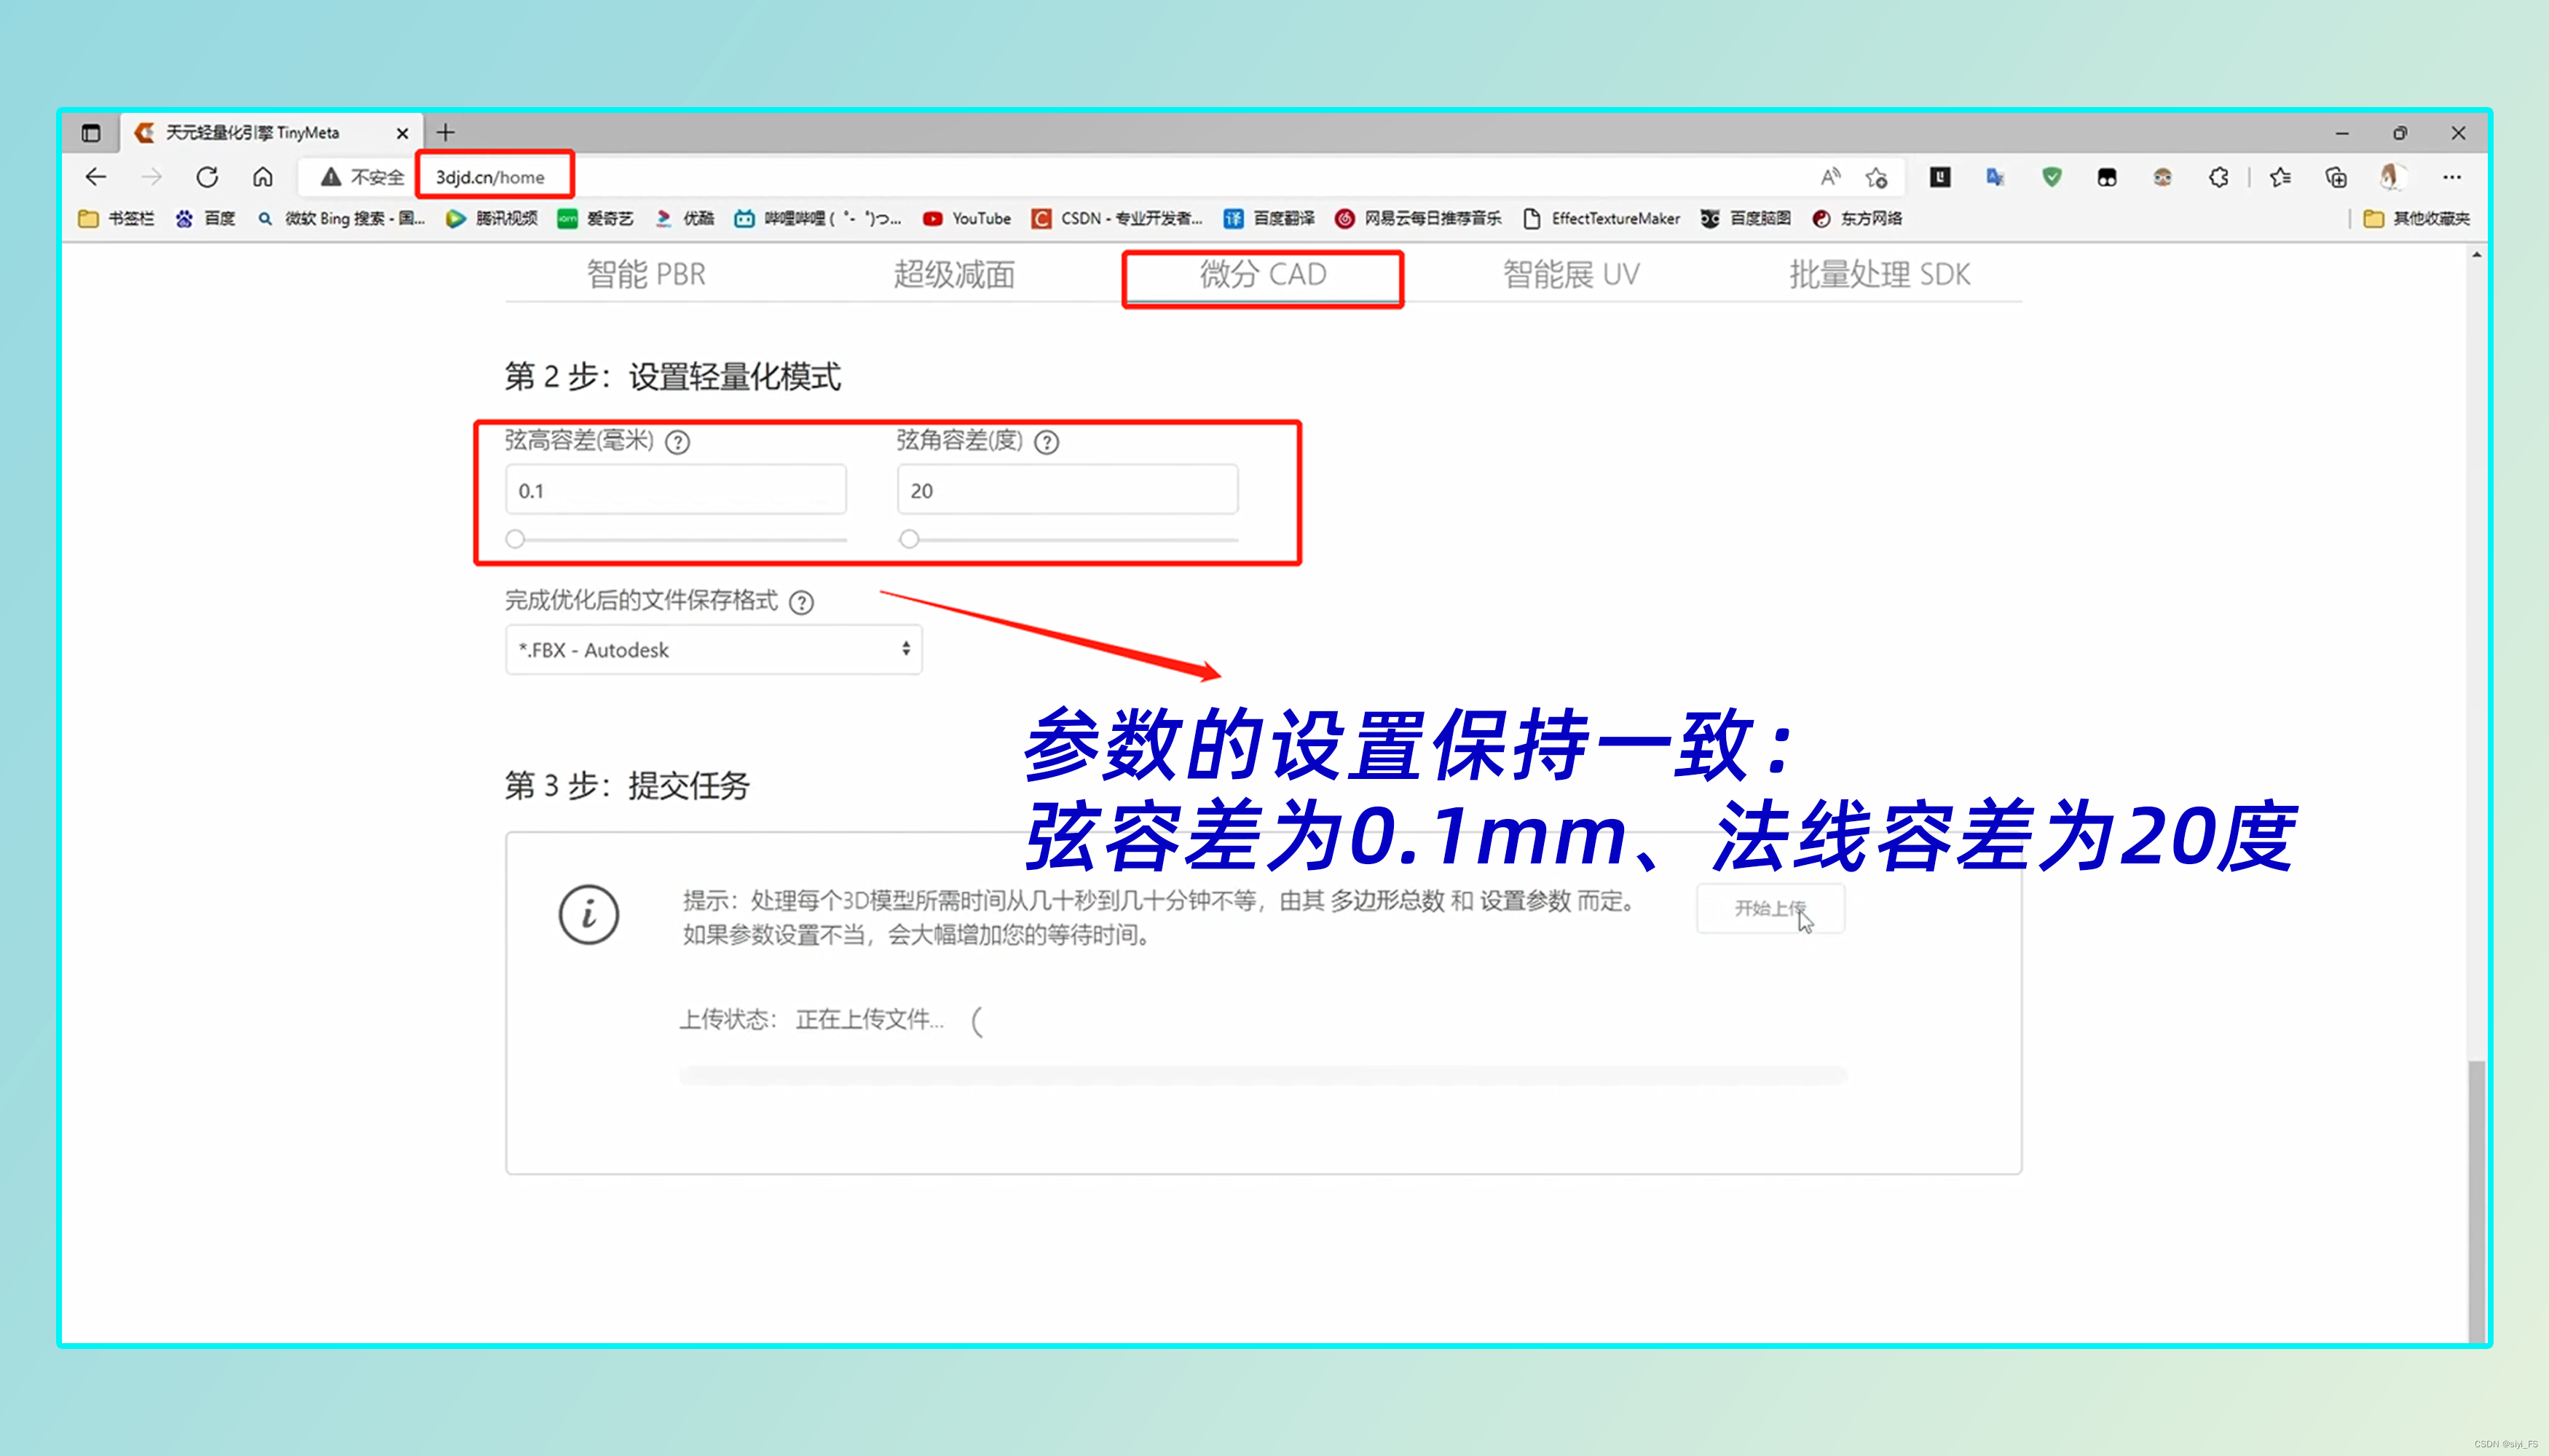
Task: Click help icon beside 弦角容差(度)
Action: [x=1047, y=442]
